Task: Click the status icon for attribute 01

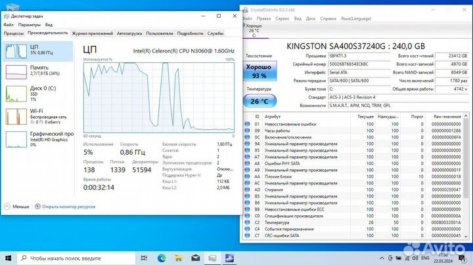Action: tap(248, 124)
